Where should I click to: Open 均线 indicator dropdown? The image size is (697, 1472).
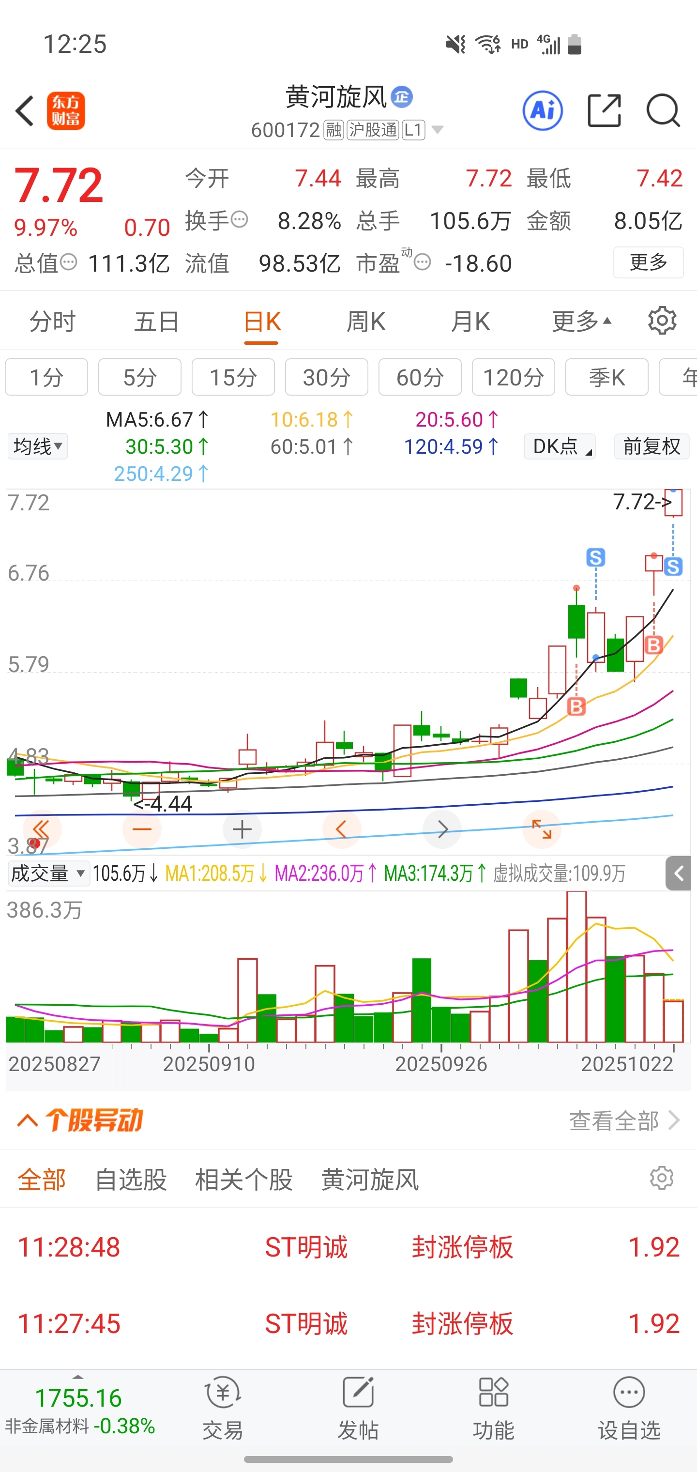coord(38,445)
